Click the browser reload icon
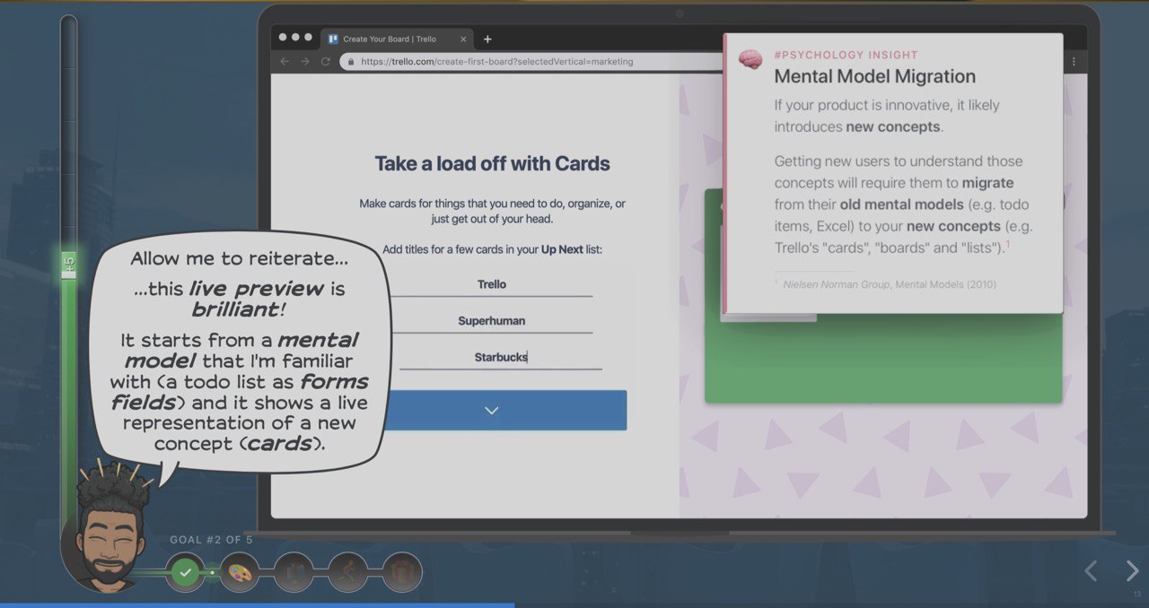Image resolution: width=1149 pixels, height=608 pixels. coord(326,61)
